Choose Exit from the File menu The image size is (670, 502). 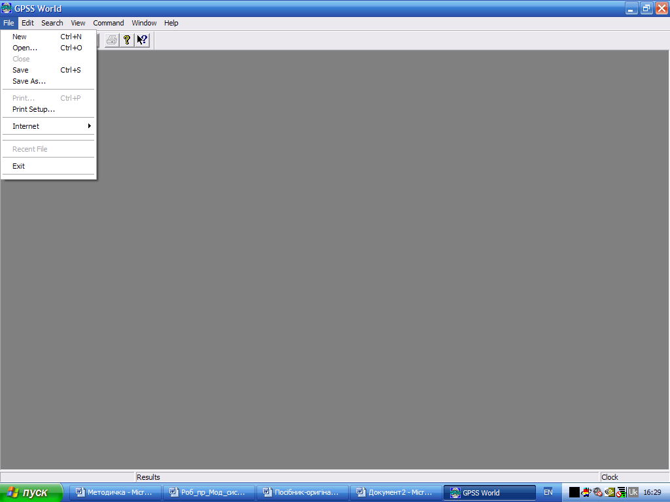(x=48, y=166)
